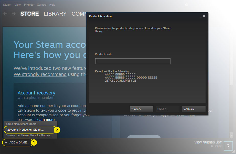Go back with the left arrow icon
Image resolution: width=236 pixels, height=154 pixels.
[x=5, y=14]
